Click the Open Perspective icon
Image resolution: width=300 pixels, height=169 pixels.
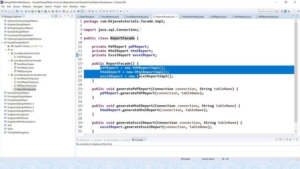(x=277, y=11)
